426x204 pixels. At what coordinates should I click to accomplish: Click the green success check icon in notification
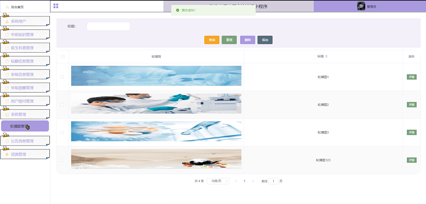177,10
